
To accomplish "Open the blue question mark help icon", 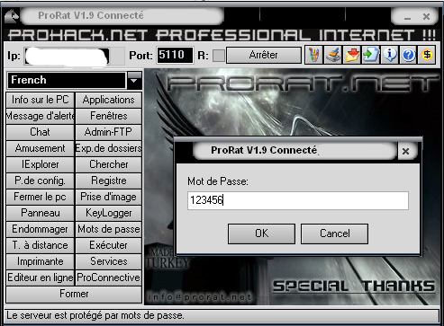I will 408,55.
